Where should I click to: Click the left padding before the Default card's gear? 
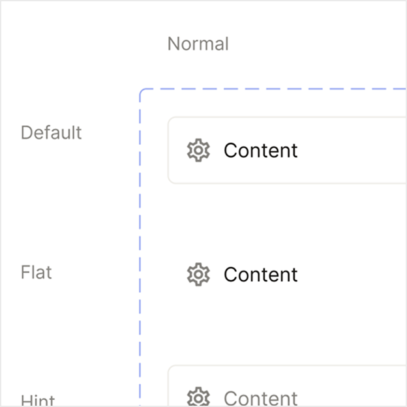[177, 151]
